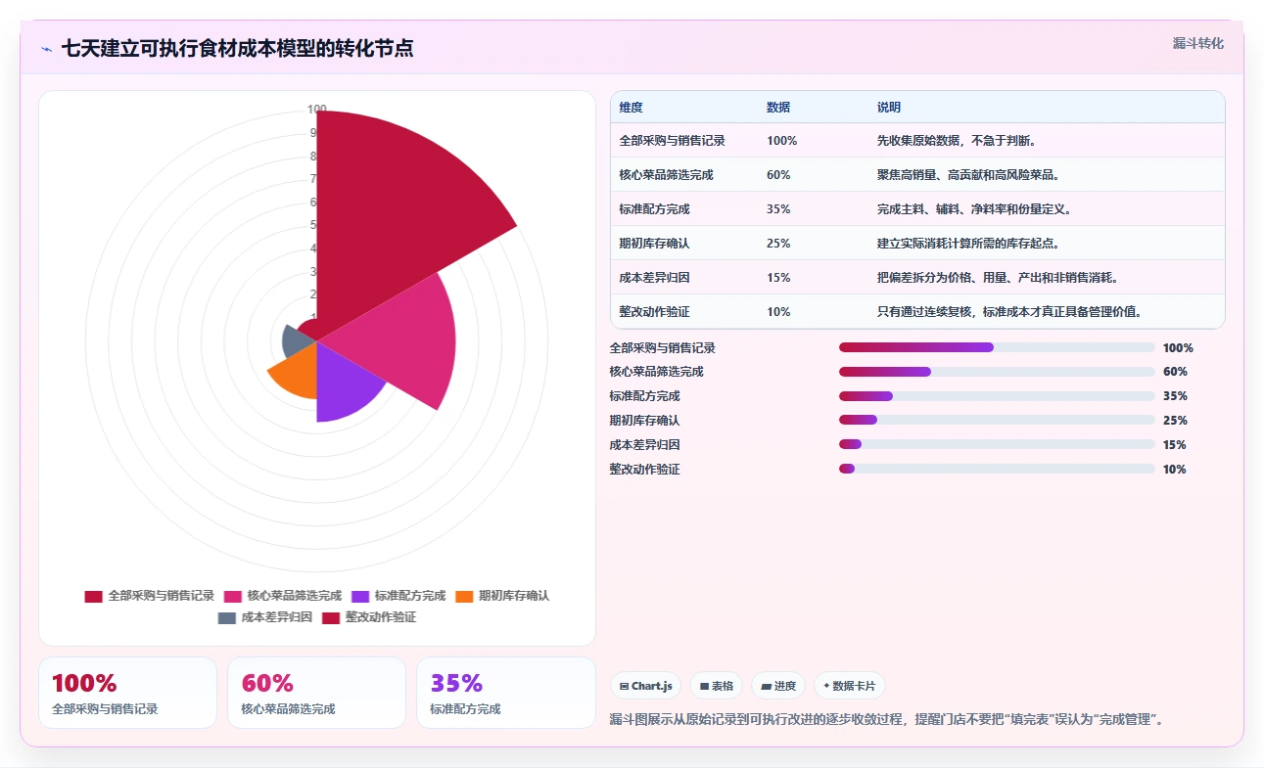The height and width of the screenshot is (768, 1264).
Task: Click the progress bar for 整改动作验证
Action: [x=997, y=469]
